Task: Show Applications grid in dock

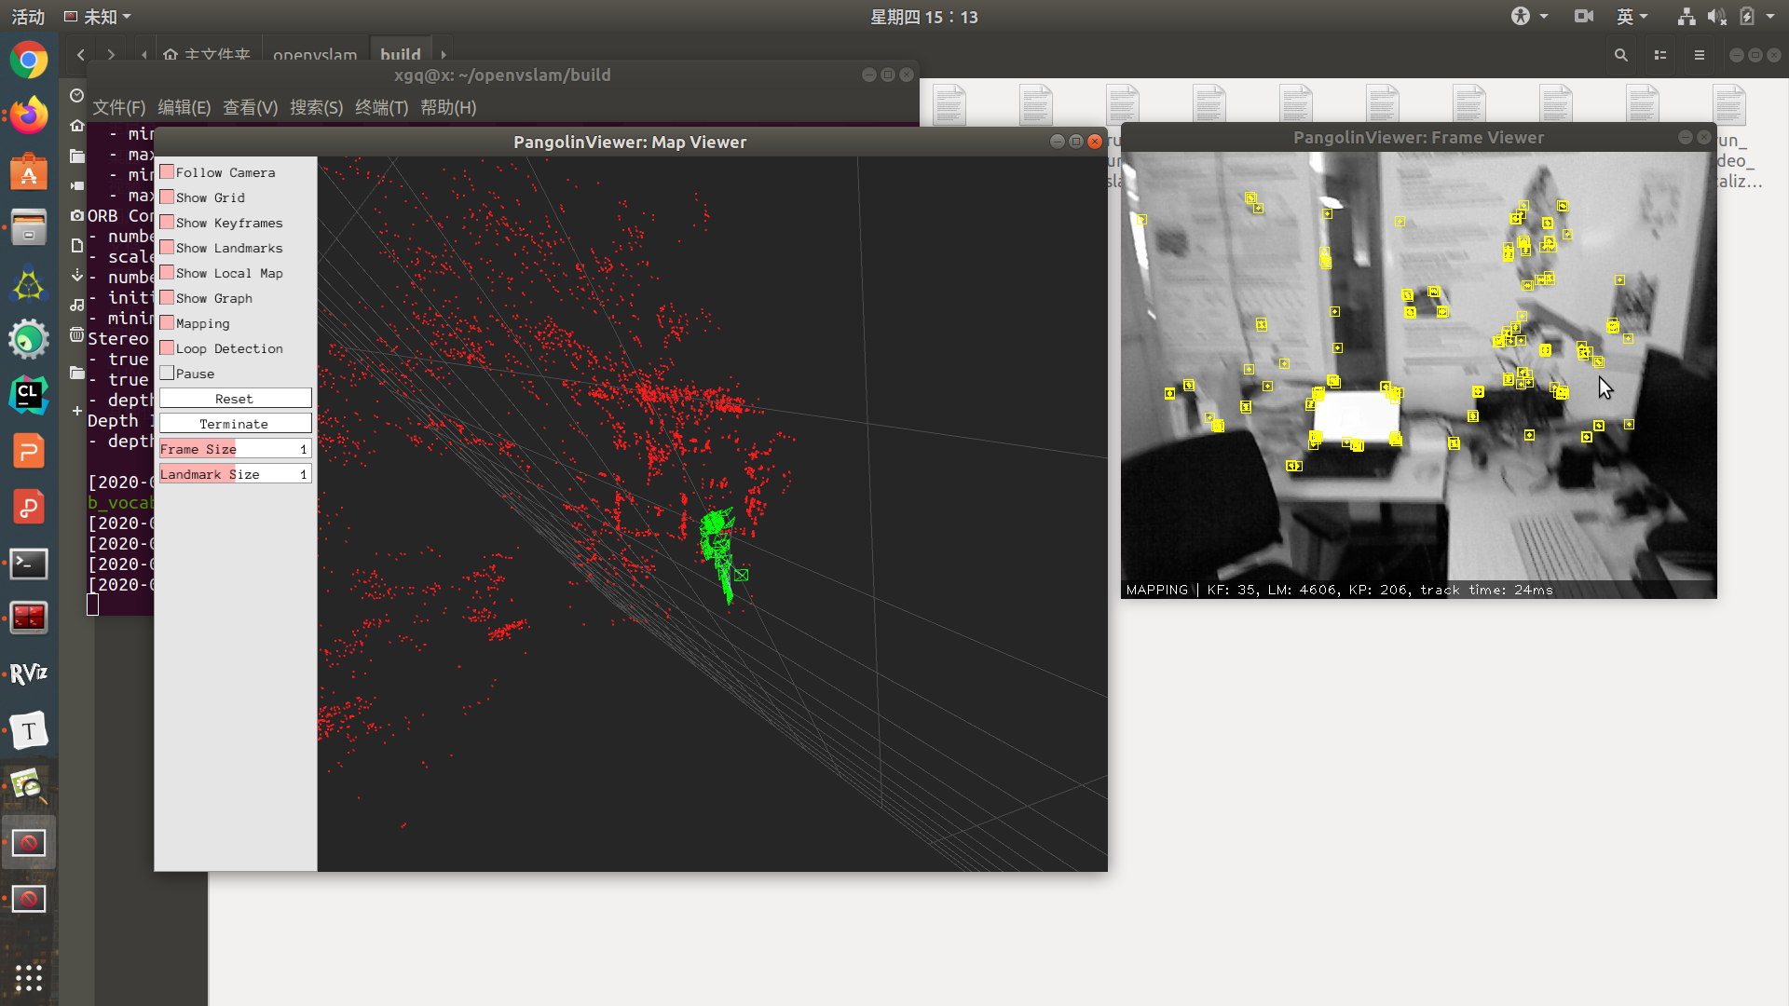Action: coord(29,977)
